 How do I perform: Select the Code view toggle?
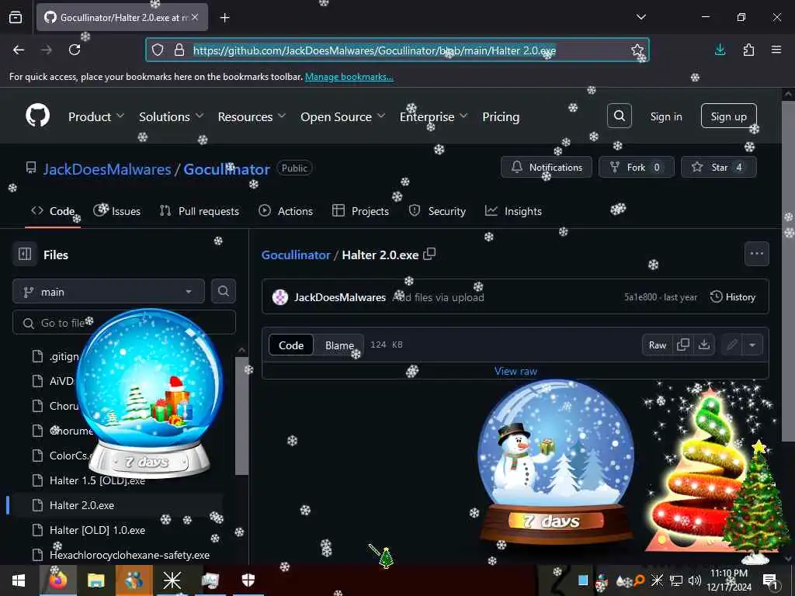pos(291,345)
